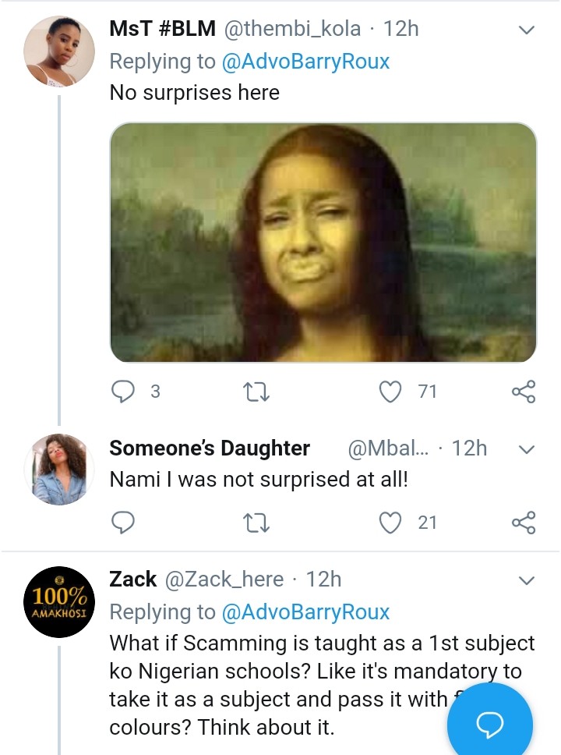The width and height of the screenshot is (561, 755).
Task: Open the dropdown arrow on Zack's tweet
Action: [527, 580]
